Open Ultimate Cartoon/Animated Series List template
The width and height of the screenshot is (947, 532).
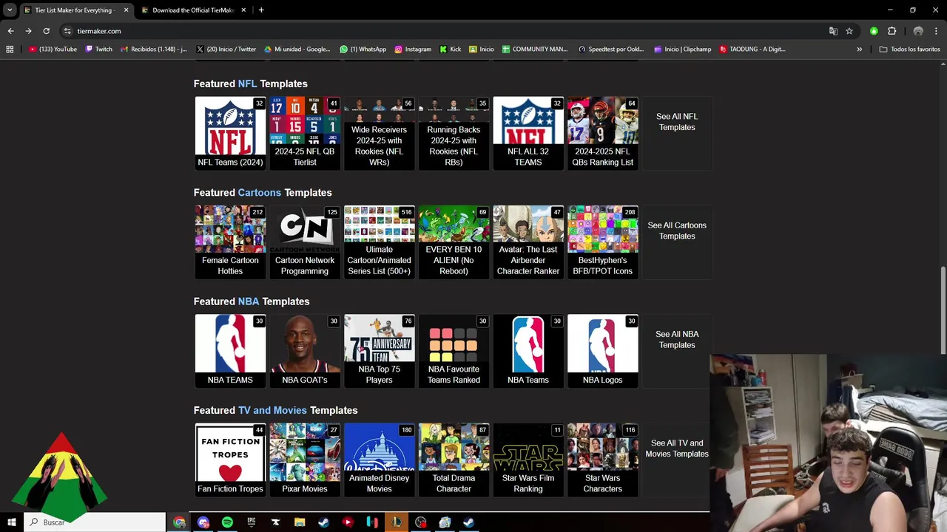pos(379,242)
